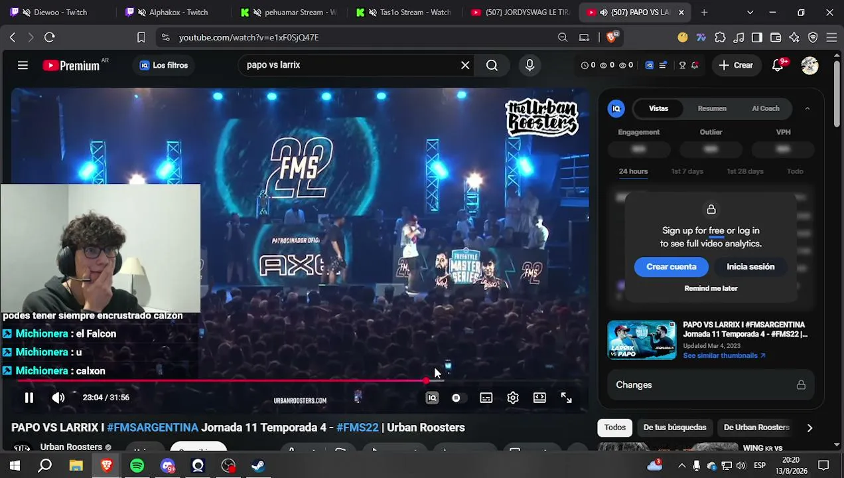Select the 1st 28 days range
844x478 pixels.
click(745, 171)
